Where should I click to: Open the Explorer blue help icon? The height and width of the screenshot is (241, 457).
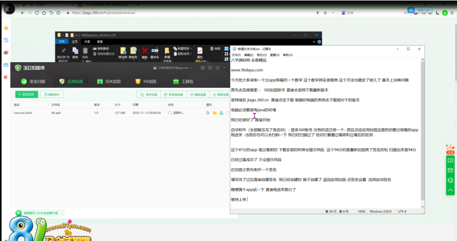(319, 42)
